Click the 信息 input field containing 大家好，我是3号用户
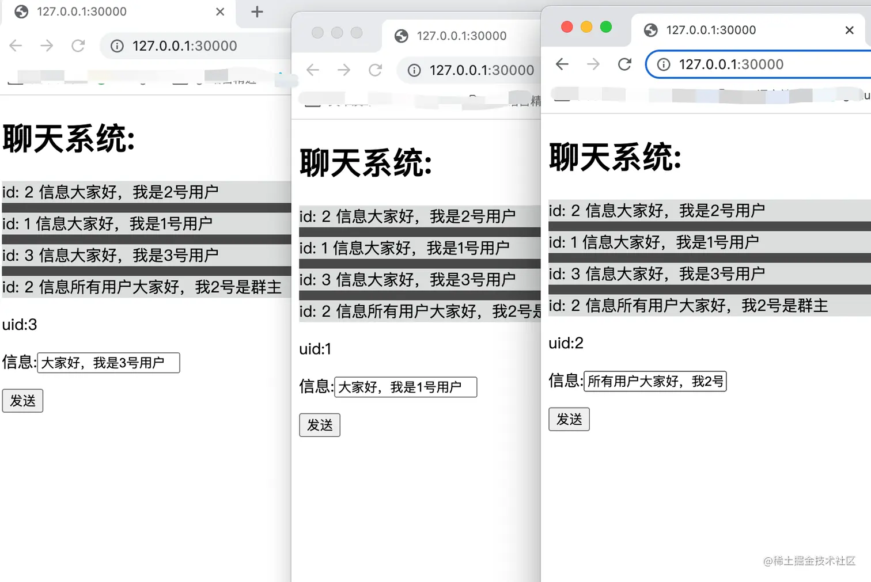This screenshot has width=871, height=582. pos(108,363)
